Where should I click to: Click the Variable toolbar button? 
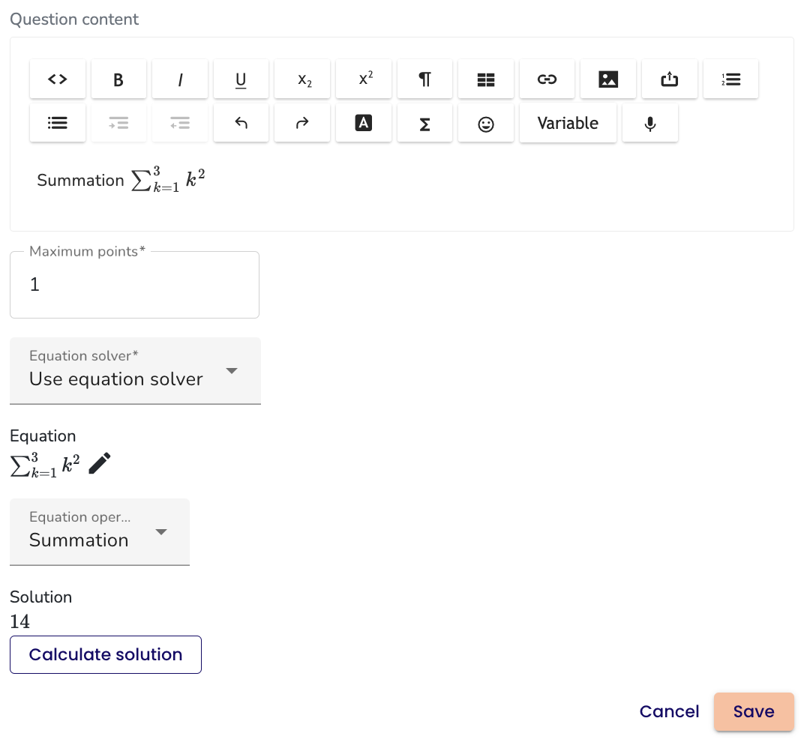pos(568,124)
